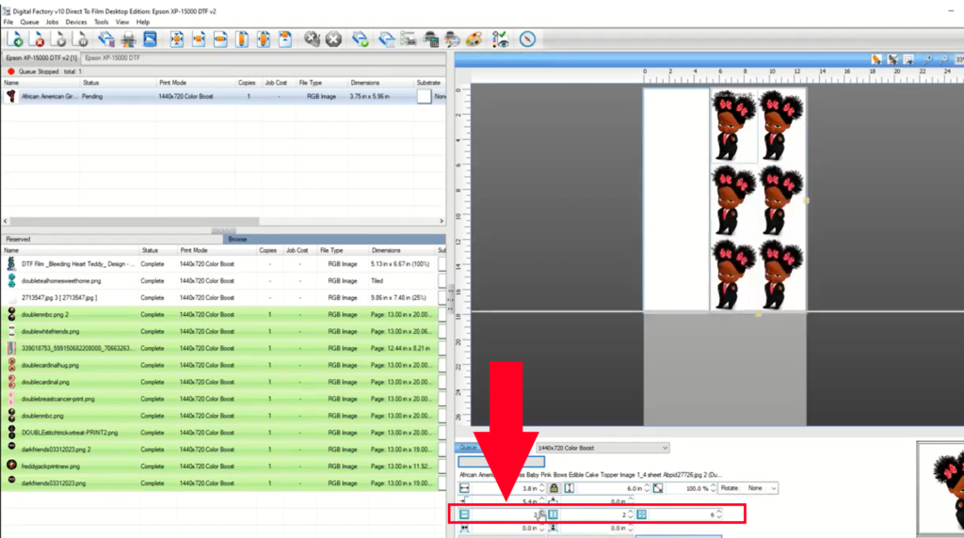Click the pause job icon in toolbar
The width and height of the screenshot is (964, 538).
pos(81,40)
